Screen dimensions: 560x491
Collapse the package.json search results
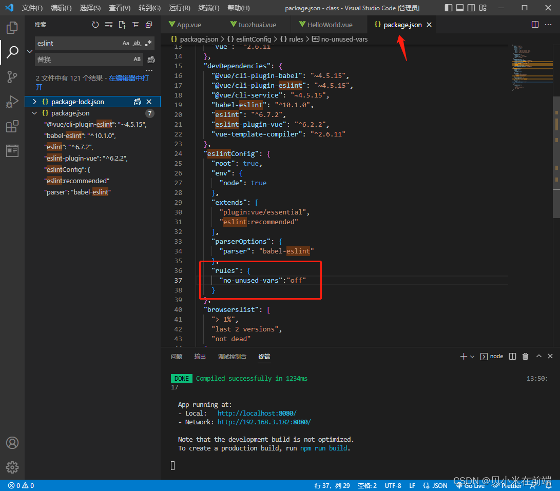[x=34, y=113]
